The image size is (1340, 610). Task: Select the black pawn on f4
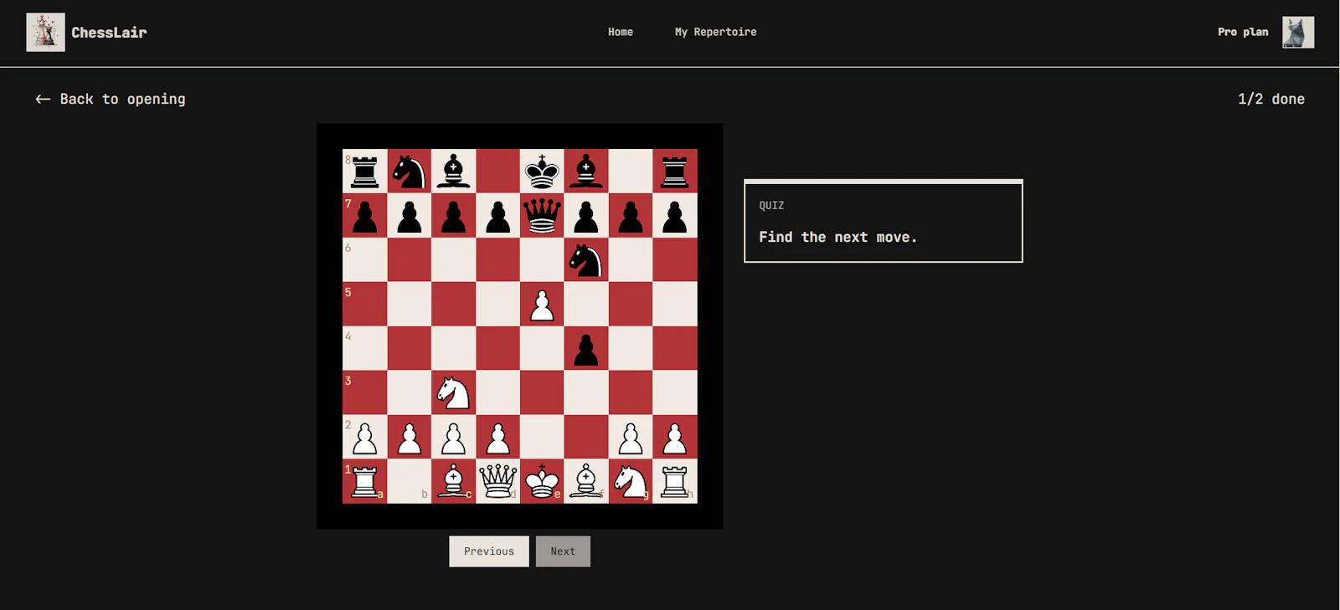pyautogui.click(x=586, y=349)
